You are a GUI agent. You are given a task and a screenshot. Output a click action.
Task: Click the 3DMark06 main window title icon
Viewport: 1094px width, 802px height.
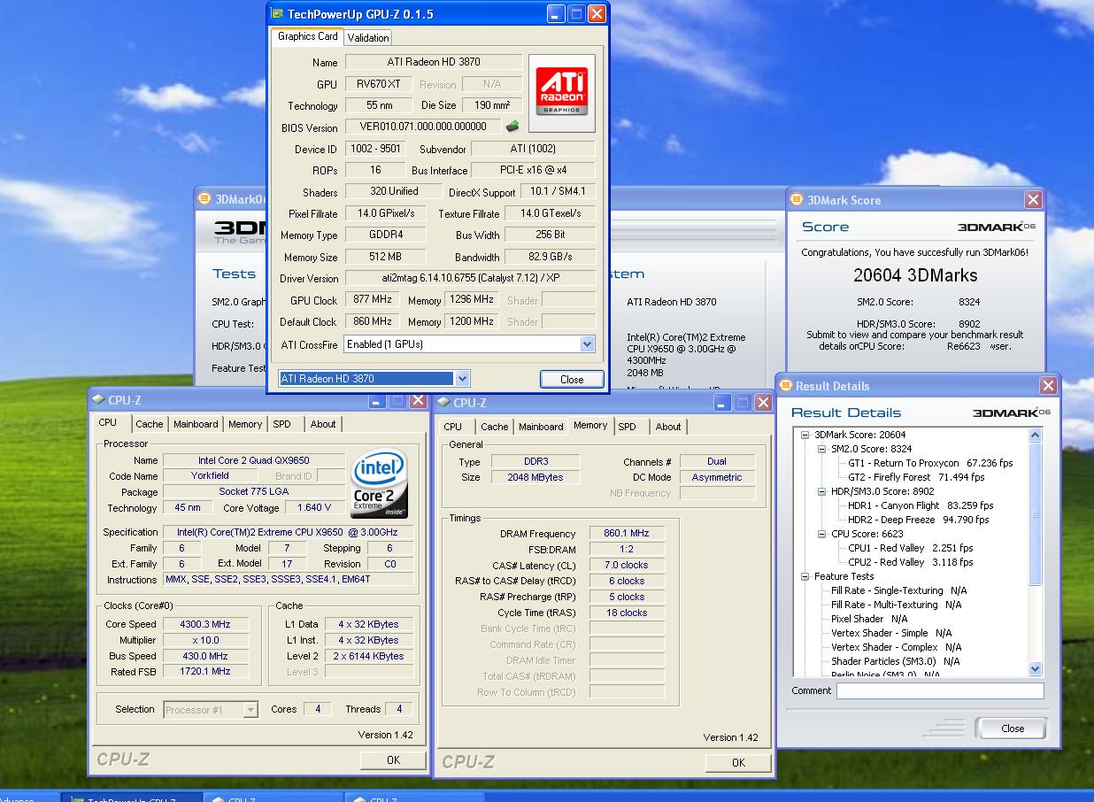pos(204,199)
